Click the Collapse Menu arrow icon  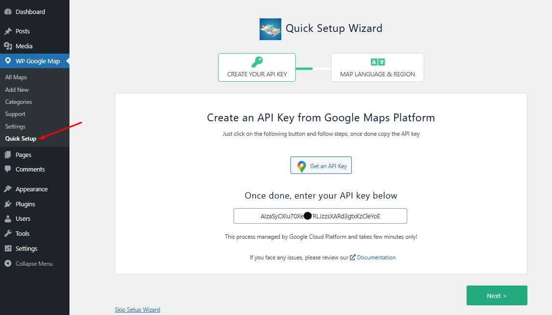8,264
